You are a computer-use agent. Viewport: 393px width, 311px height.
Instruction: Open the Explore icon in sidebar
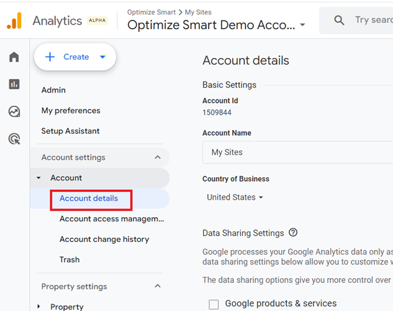pyautogui.click(x=14, y=111)
